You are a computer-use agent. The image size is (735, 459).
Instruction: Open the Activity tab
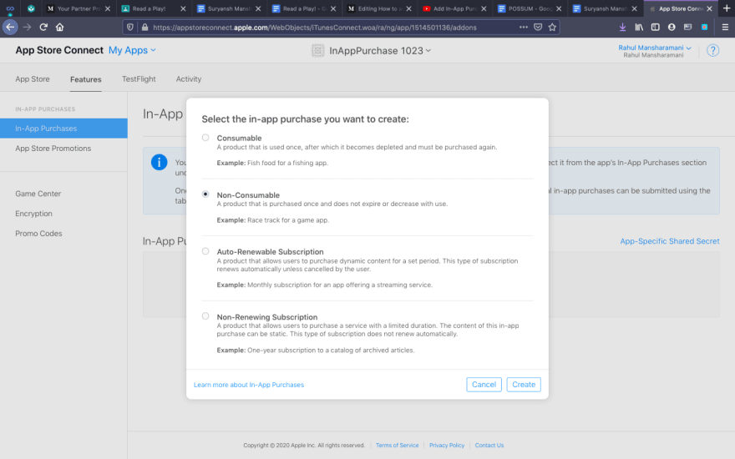(189, 79)
